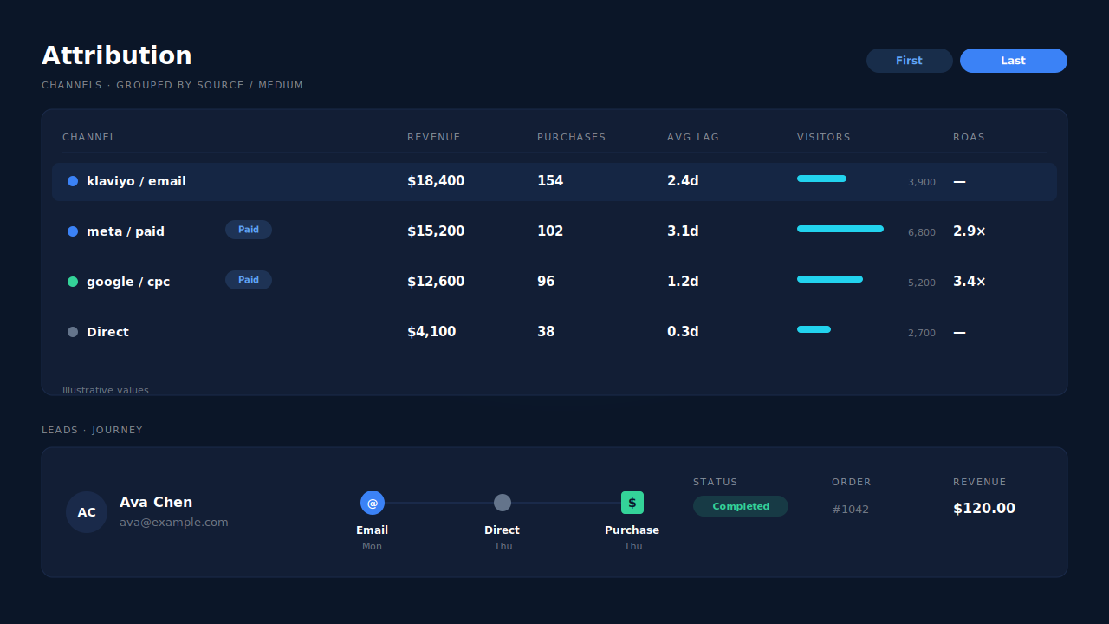Image resolution: width=1109 pixels, height=624 pixels.
Task: Click the visitors bar for 5,200
Action: (830, 279)
